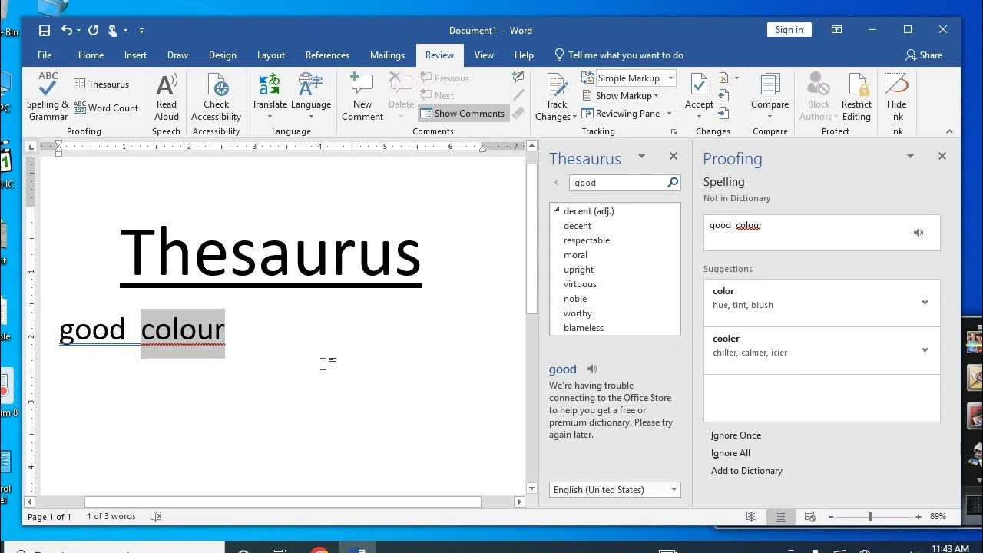
Task: Switch to the Home tab
Action: click(91, 55)
